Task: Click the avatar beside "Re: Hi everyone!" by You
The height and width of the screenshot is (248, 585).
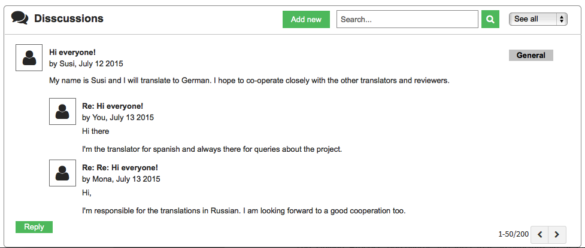Action: coord(62,111)
